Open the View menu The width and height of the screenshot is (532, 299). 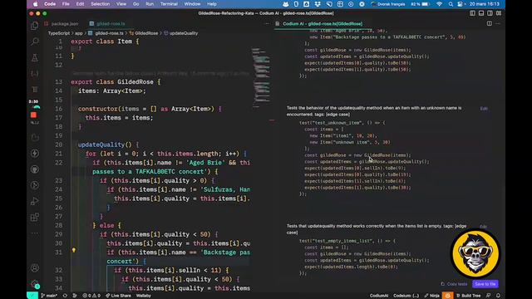pos(121,4)
